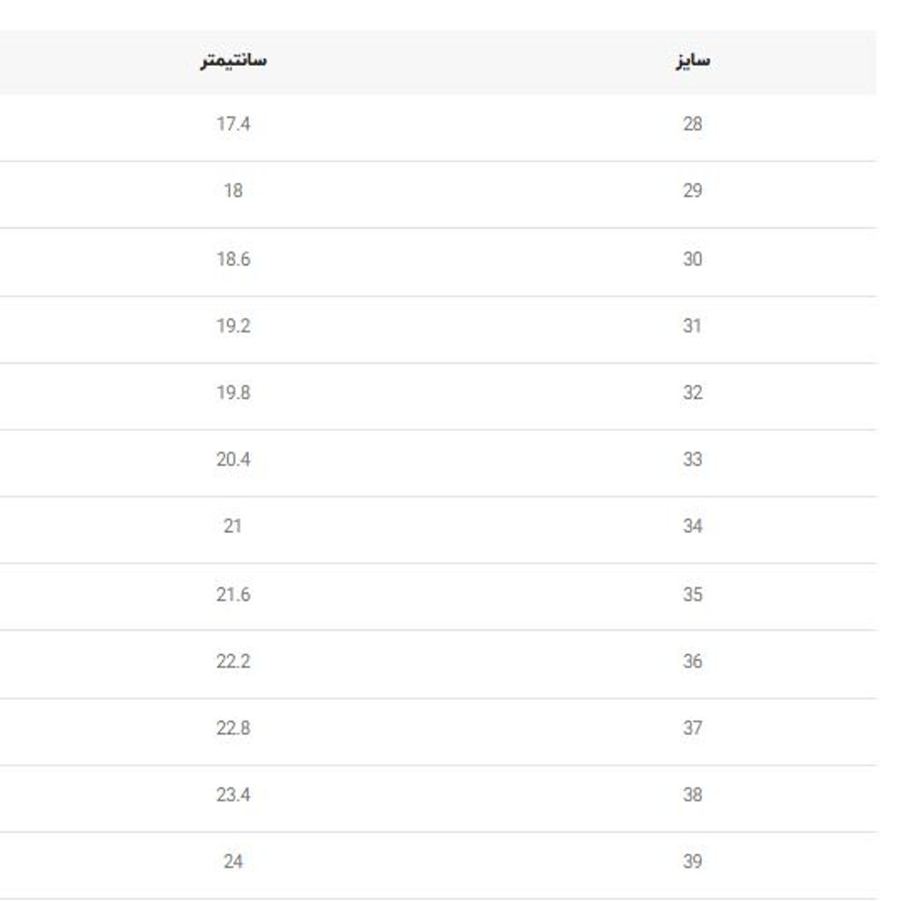The width and height of the screenshot is (901, 901).
Task: Select the size 38 cell
Action: click(x=692, y=795)
